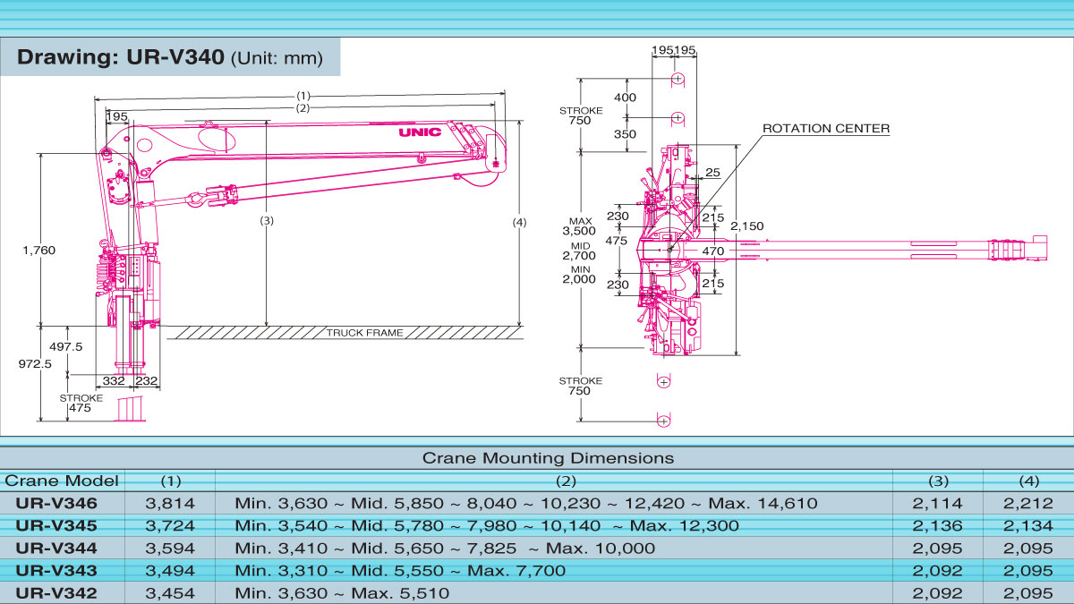Select the boom range text ending "Max. 7,700"

tap(400, 571)
